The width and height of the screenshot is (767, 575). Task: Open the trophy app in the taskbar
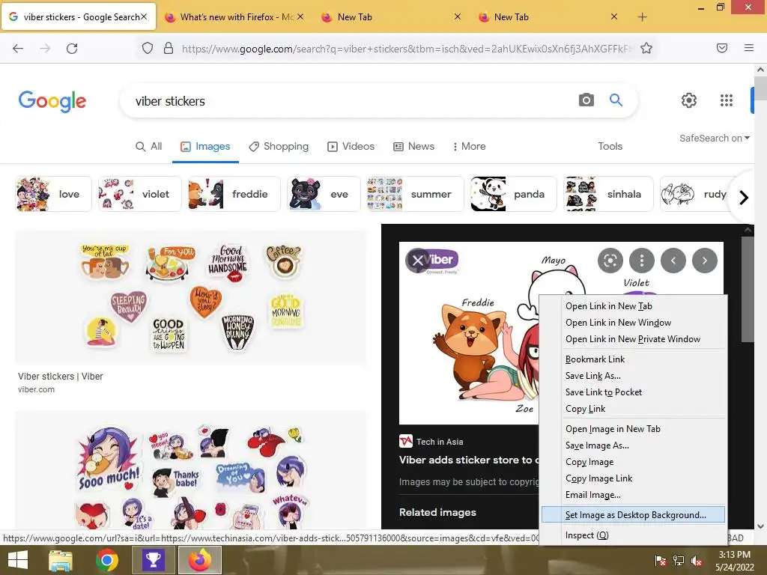tap(153, 560)
